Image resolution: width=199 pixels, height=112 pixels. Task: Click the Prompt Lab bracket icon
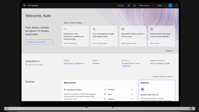tap(65, 29)
